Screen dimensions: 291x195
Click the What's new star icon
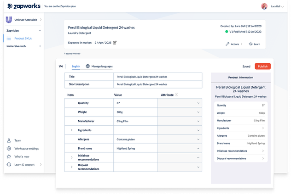9,156
